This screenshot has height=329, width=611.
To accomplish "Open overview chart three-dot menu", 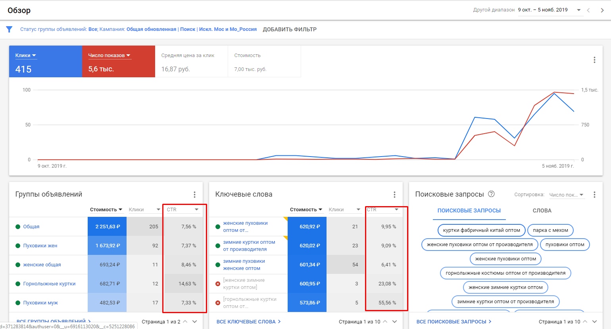I will click(x=594, y=60).
